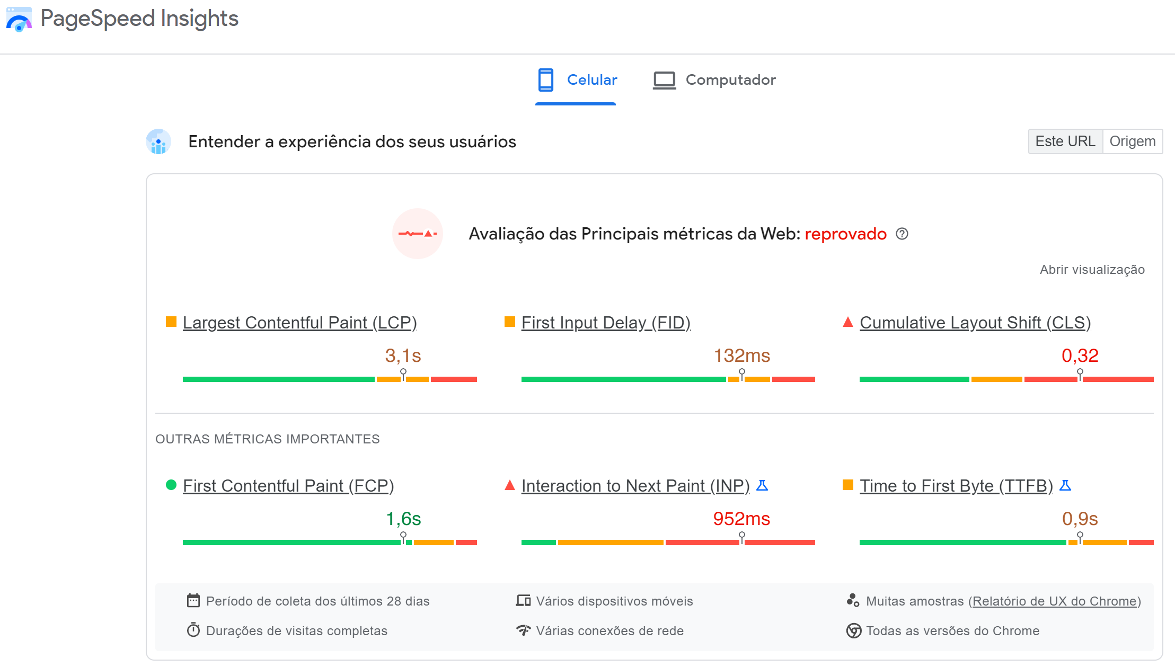Click the PageSpeed Insights logo icon

click(x=19, y=20)
